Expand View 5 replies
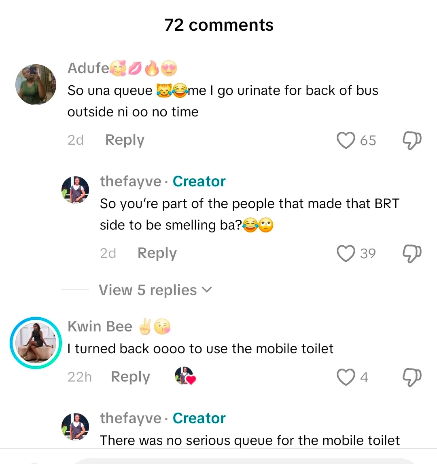The image size is (437, 464). coord(148,290)
